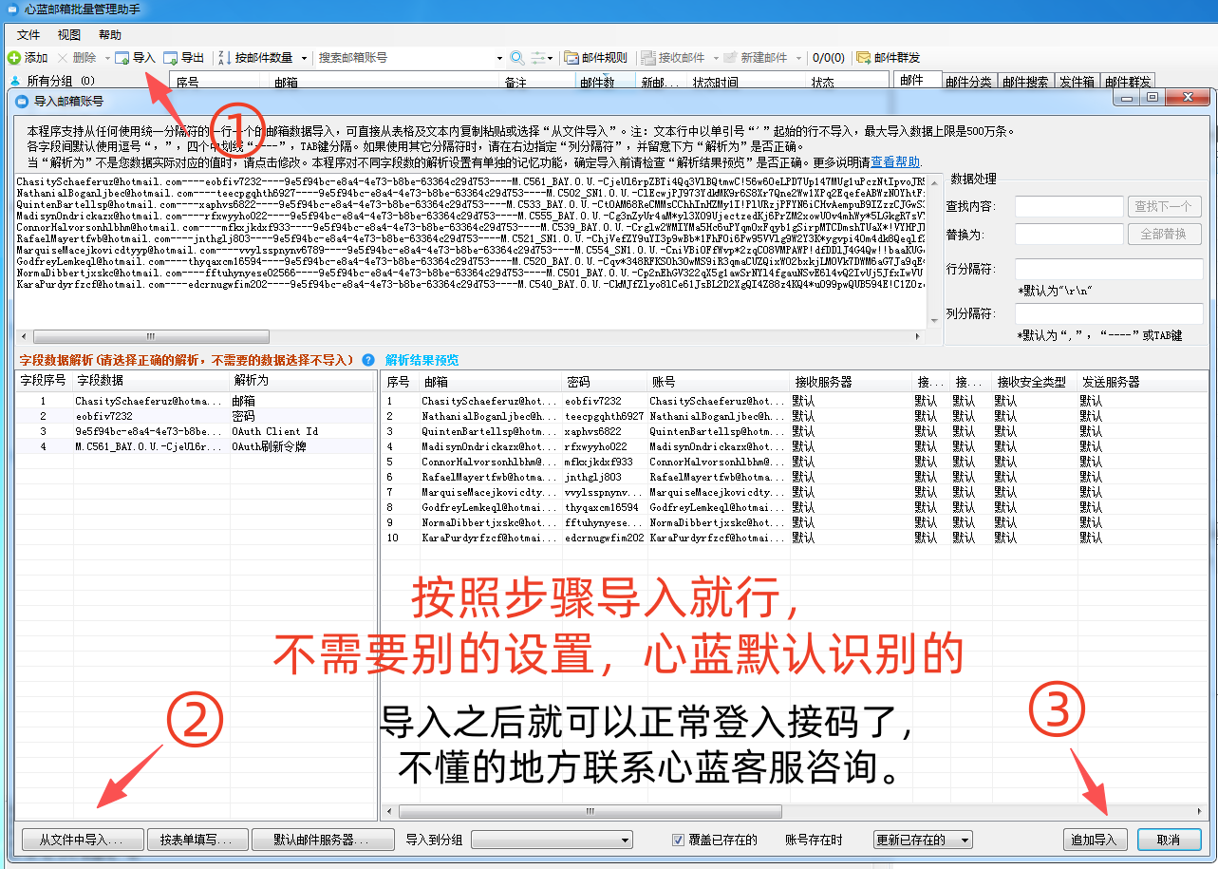Click the 从文件中导入 button
The height and width of the screenshot is (869, 1218).
[x=82, y=840]
